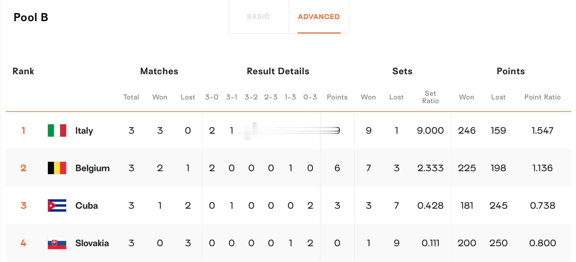Screen dimensions: 576x262
Task: Click Belgium's 2.333 set ratio value
Action: click(431, 168)
